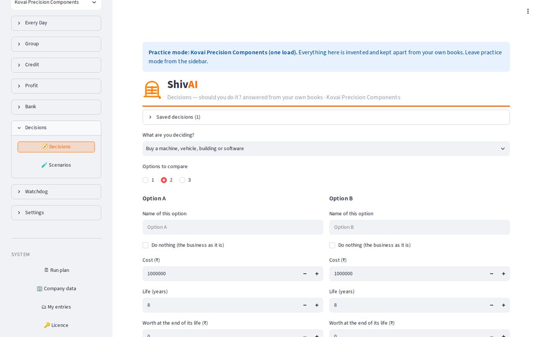Image resolution: width=540 pixels, height=337 pixels.
Task: Open the Kovai Precision Components company dropdown
Action: coord(56,3)
